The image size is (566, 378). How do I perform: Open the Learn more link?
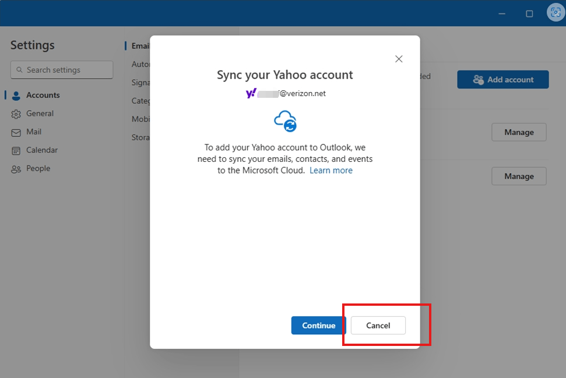click(x=331, y=170)
